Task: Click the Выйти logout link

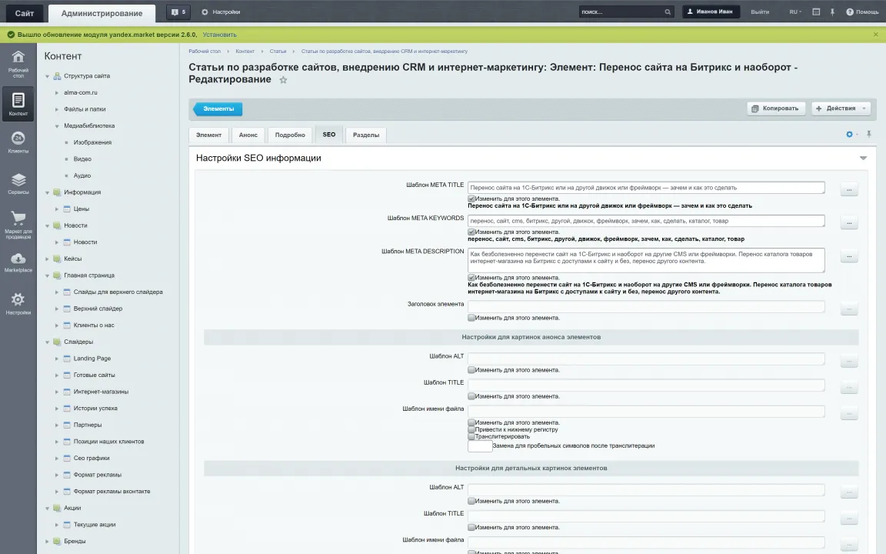Action: point(760,12)
